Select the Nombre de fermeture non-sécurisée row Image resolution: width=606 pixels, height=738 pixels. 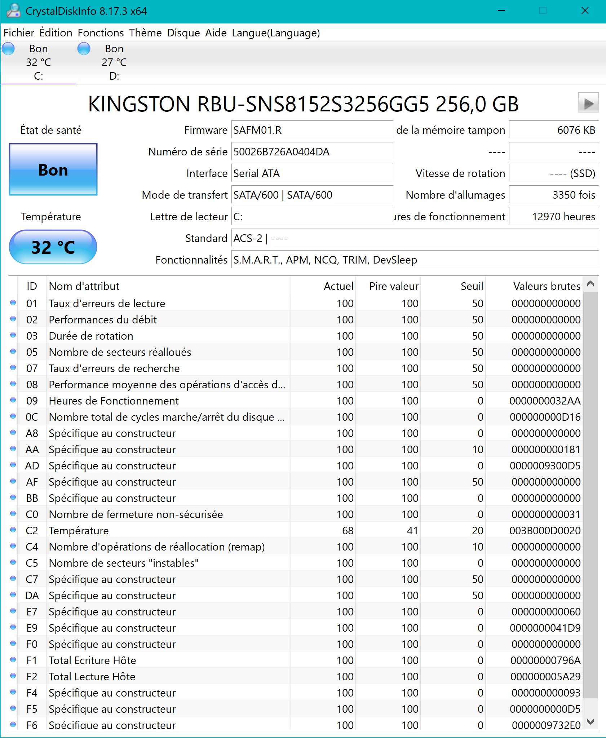pyautogui.click(x=296, y=514)
